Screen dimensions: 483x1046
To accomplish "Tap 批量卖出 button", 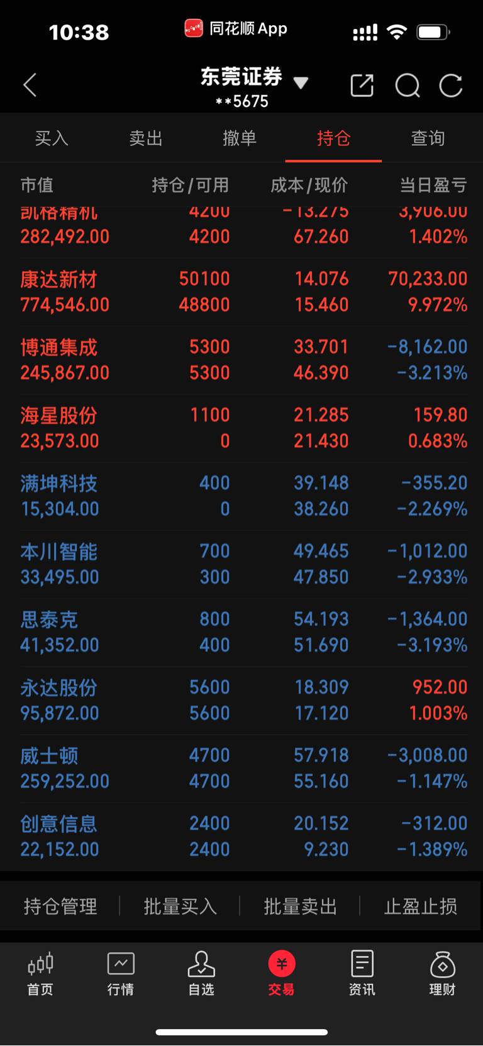I will (301, 906).
